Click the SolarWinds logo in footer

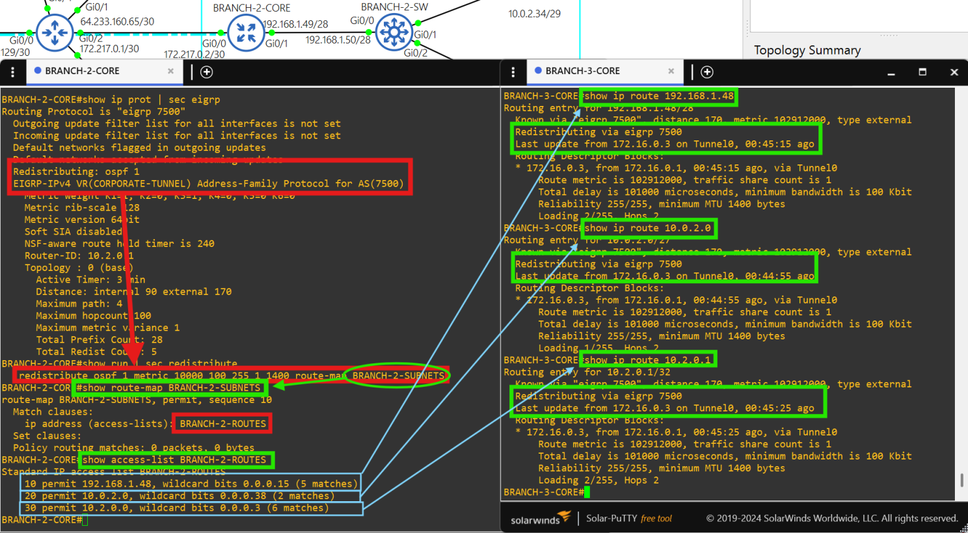coord(540,519)
